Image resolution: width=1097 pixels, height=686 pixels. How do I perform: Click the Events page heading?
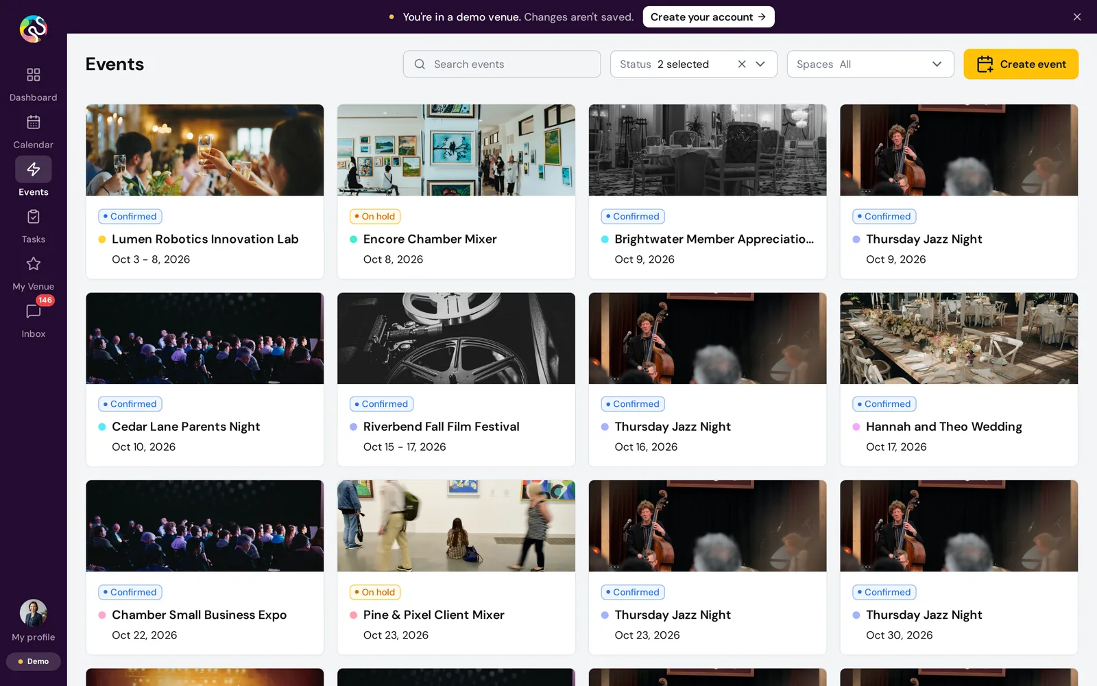click(114, 64)
